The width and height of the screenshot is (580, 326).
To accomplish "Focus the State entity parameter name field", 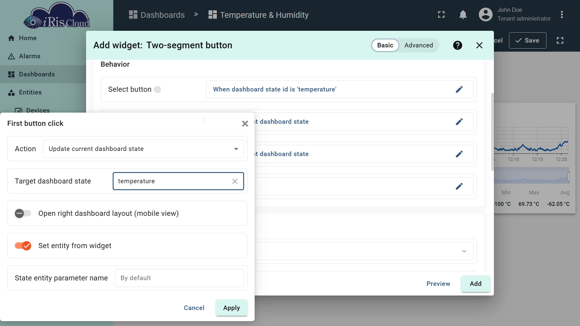I will coord(179,278).
